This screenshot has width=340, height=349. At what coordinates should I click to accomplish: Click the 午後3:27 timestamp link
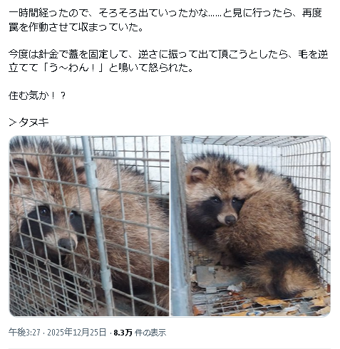click(x=25, y=333)
